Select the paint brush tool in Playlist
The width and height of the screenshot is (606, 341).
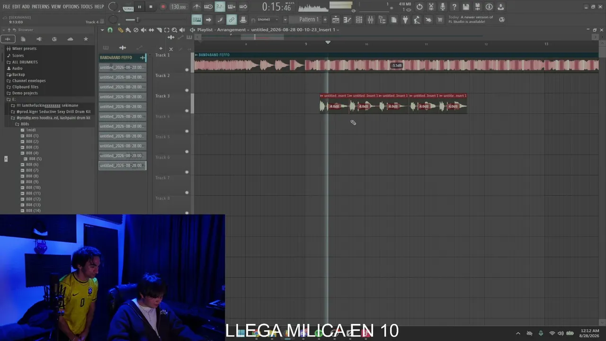pyautogui.click(x=128, y=30)
